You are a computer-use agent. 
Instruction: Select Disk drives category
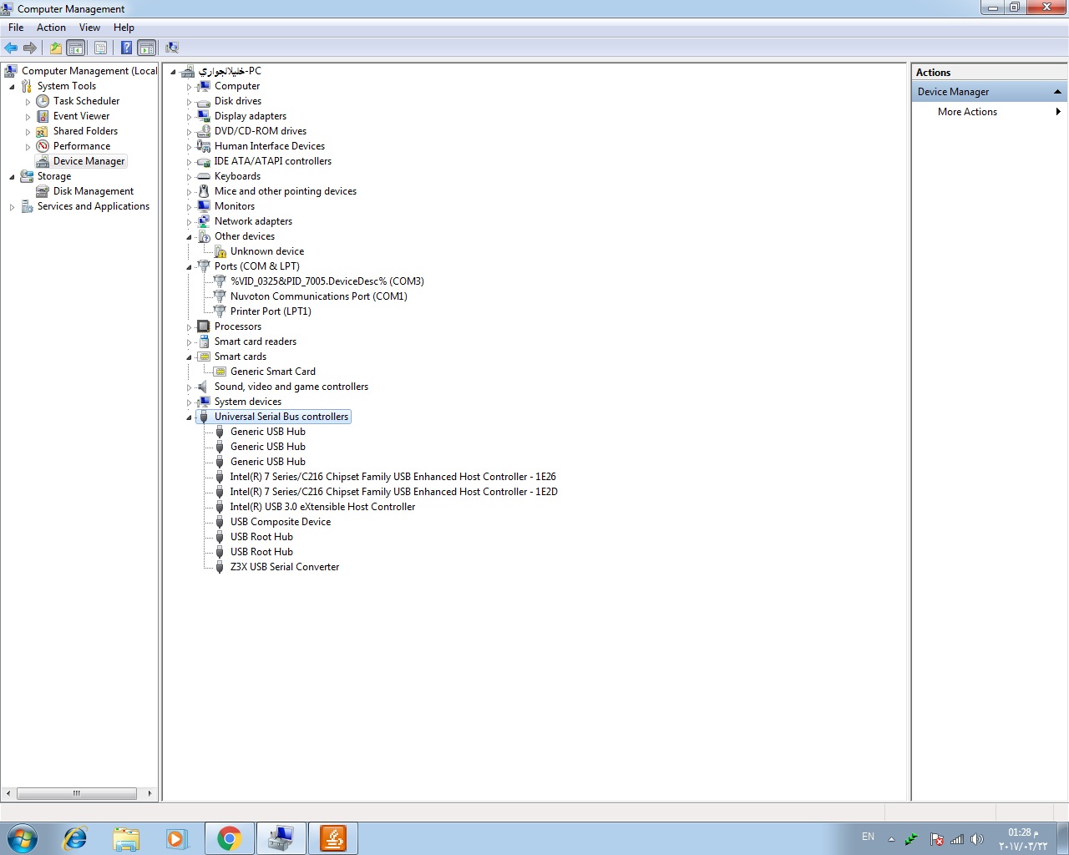click(238, 101)
